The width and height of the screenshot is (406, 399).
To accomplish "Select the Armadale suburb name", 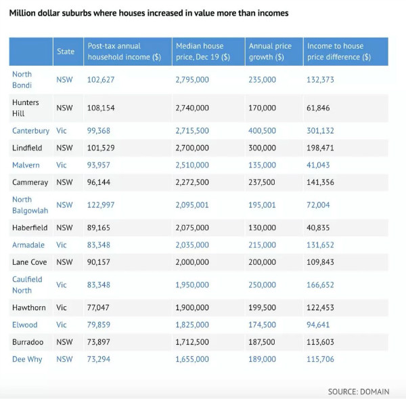I will [x=28, y=245].
